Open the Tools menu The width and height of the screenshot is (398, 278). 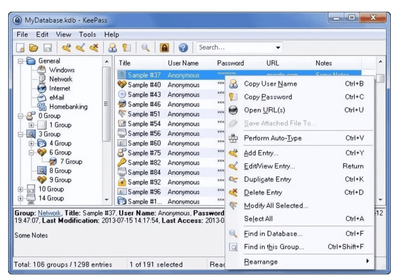87,34
